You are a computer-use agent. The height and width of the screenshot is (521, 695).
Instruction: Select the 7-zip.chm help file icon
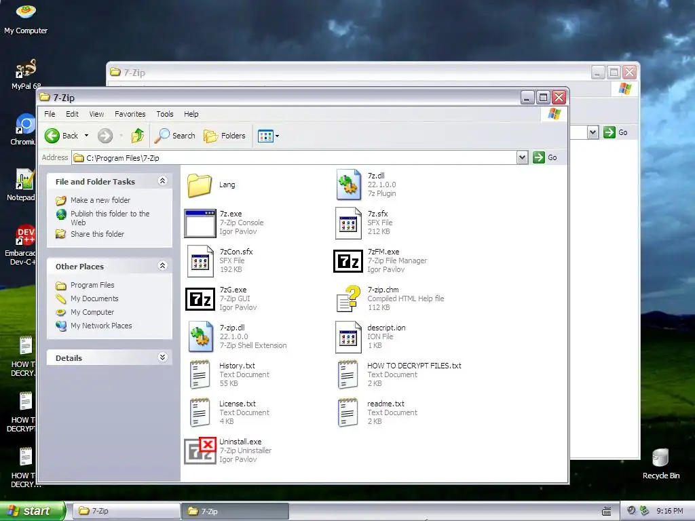(x=348, y=299)
